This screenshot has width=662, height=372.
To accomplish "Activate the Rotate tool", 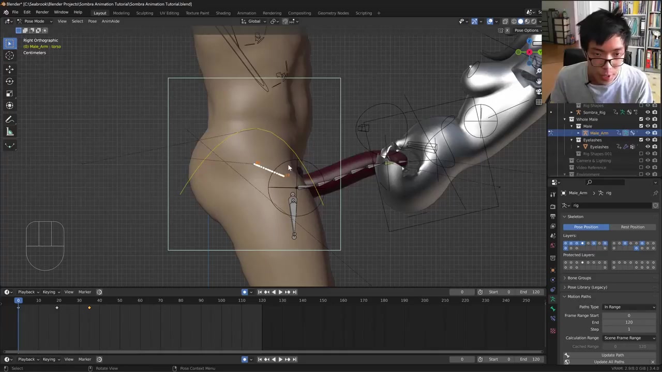I will coord(9,81).
